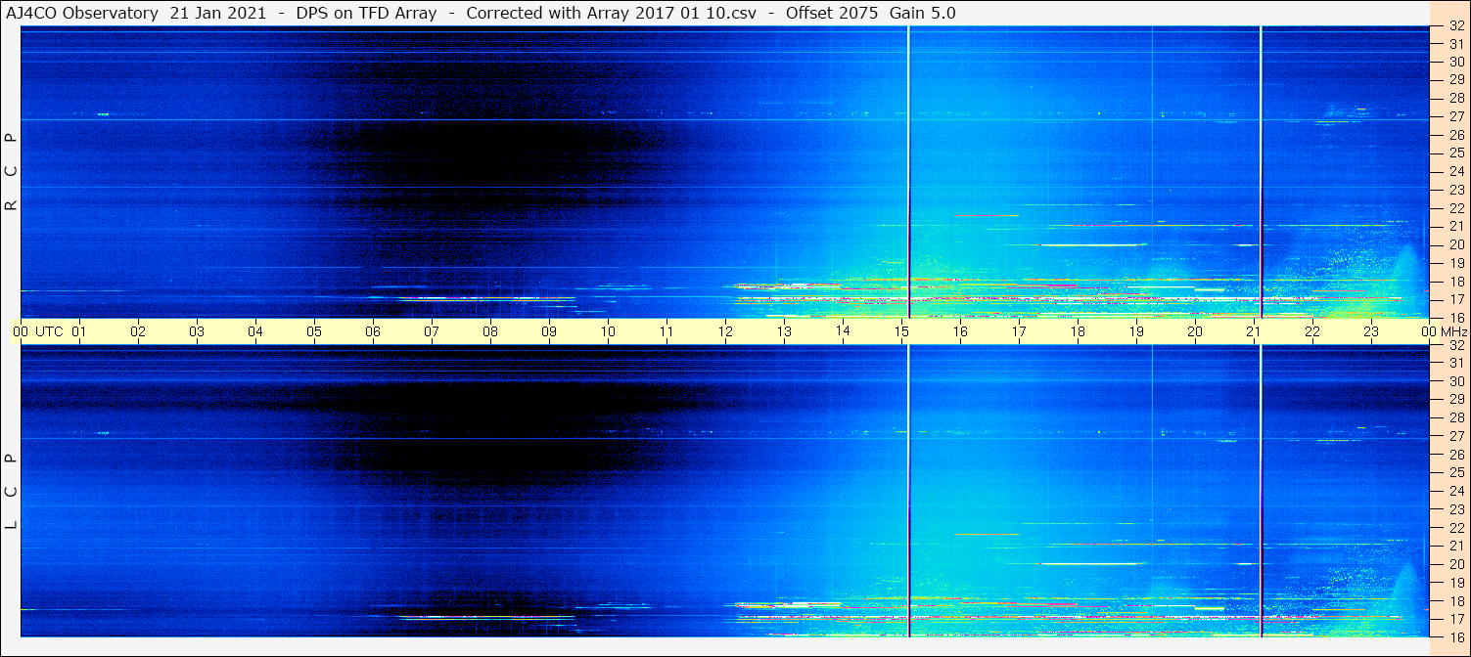This screenshot has width=1471, height=657.
Task: Click hour 12 on the UTC axis
Action: [725, 332]
